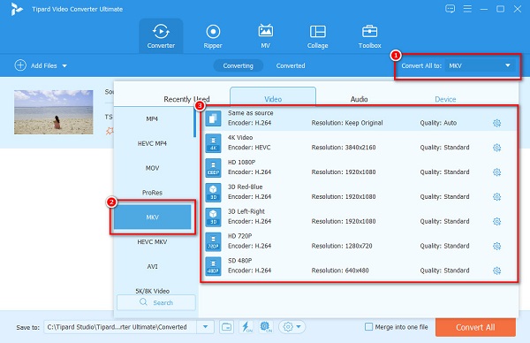The image size is (530, 343).
Task: Select ProRes in the format list
Action: tap(152, 193)
